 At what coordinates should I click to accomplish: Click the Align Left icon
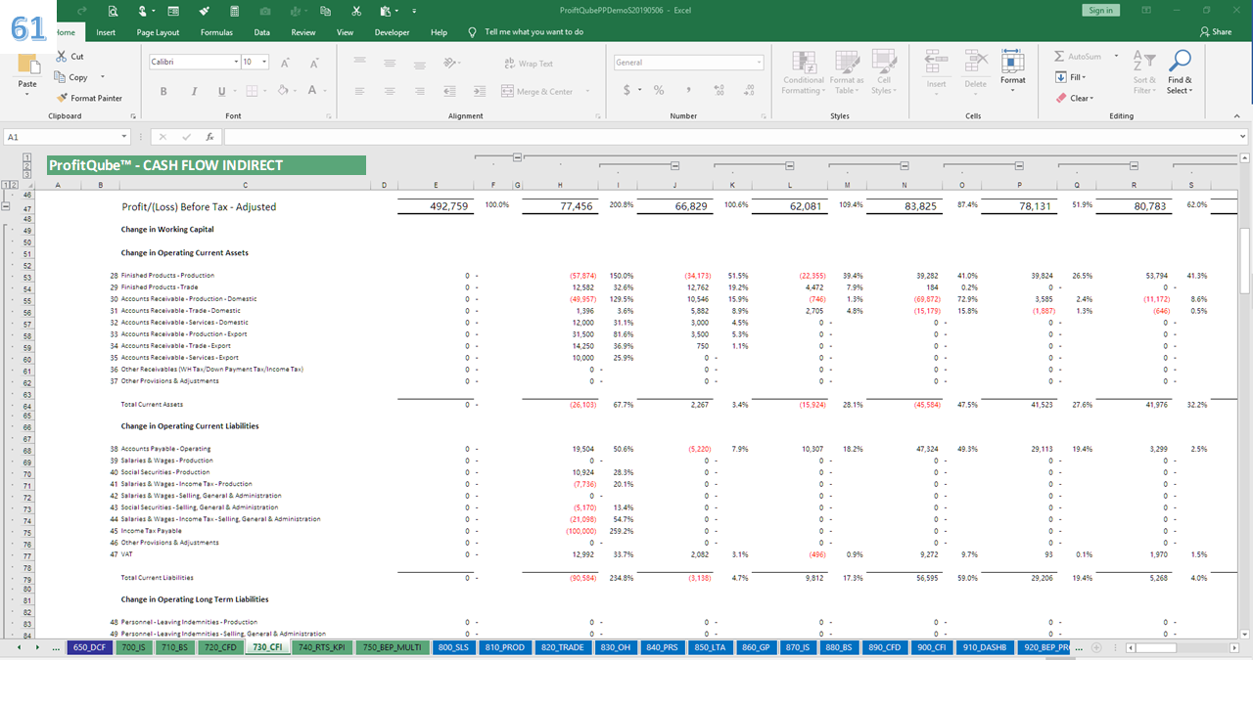pos(359,91)
